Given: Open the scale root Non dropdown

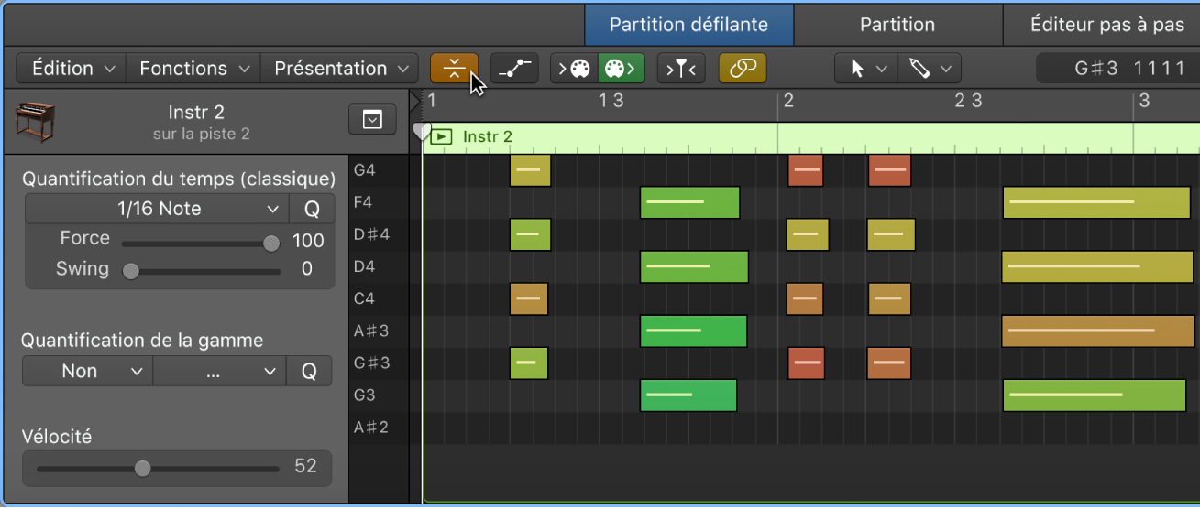Looking at the screenshot, I should 88,371.
